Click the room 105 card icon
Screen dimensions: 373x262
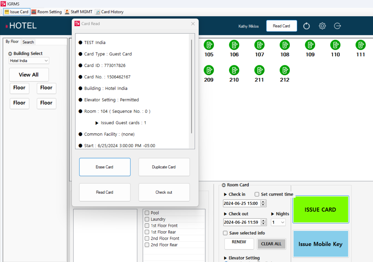[209, 45]
